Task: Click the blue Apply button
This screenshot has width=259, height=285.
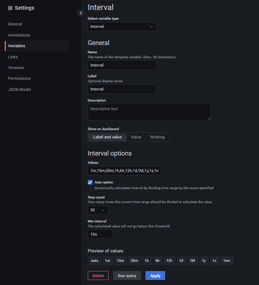Action: click(x=155, y=276)
